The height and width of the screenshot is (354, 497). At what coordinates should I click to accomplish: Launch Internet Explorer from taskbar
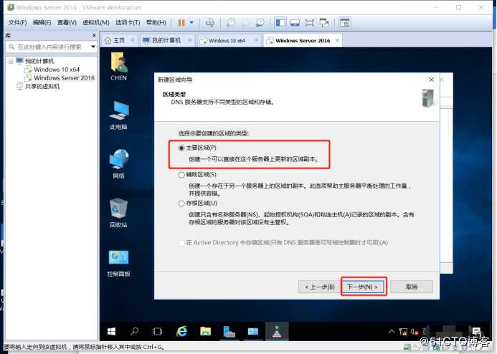[181, 332]
